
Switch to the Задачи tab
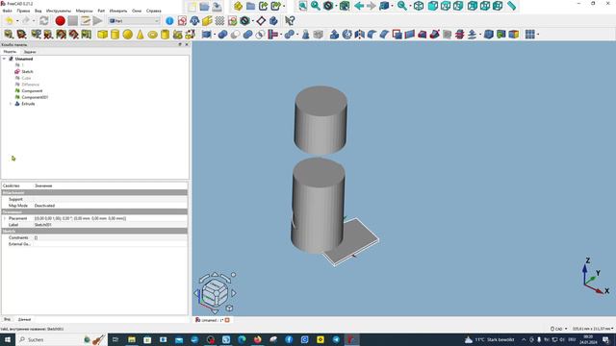(x=30, y=52)
